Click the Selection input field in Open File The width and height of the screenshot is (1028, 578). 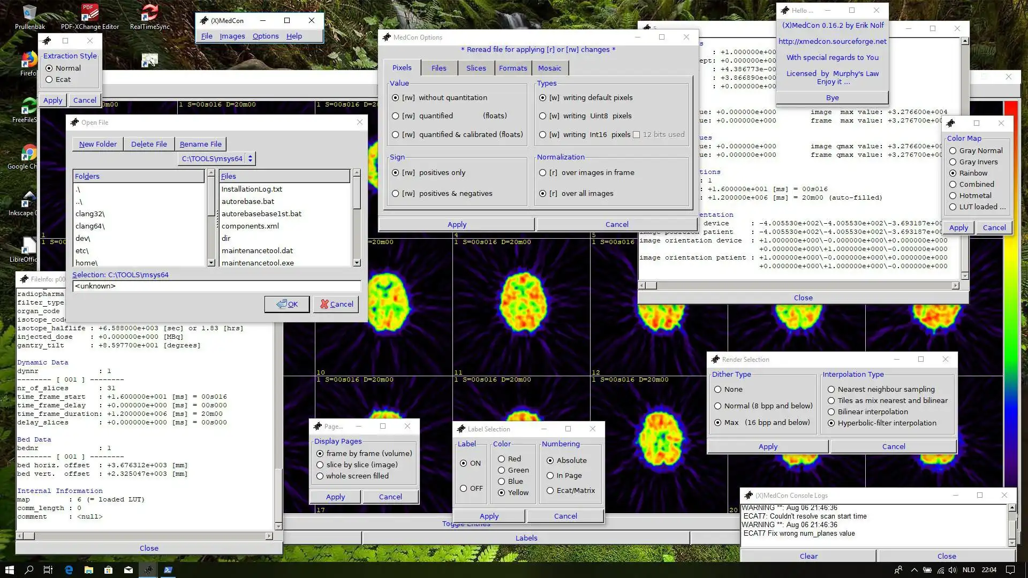216,285
